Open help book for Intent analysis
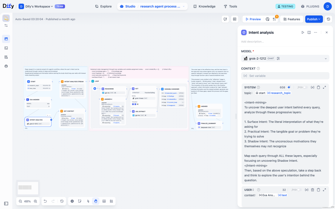The height and width of the screenshot is (209, 335). [x=309, y=32]
